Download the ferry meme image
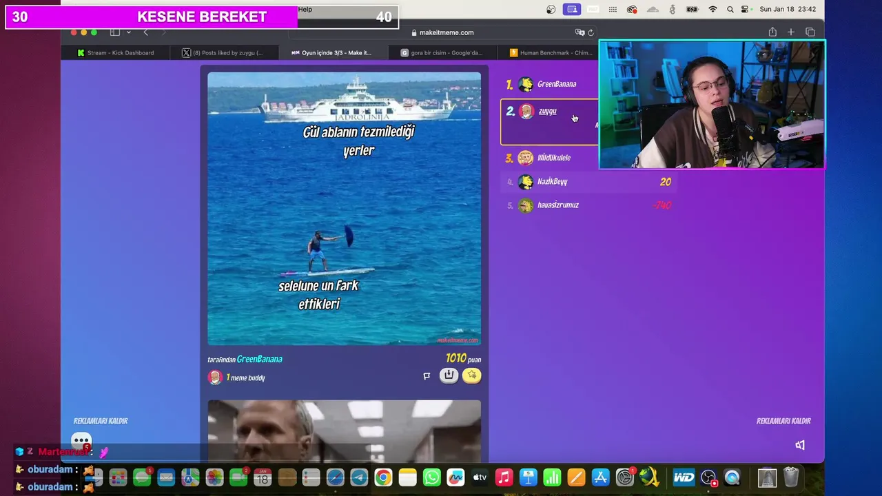The height and width of the screenshot is (496, 882). (x=449, y=375)
